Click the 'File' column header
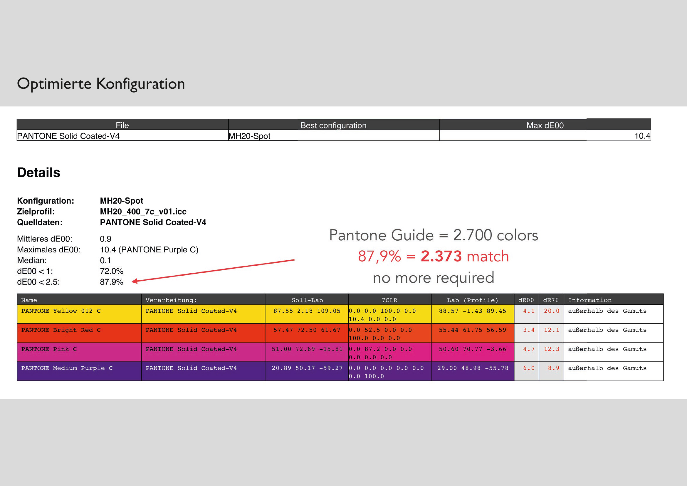 tap(122, 125)
